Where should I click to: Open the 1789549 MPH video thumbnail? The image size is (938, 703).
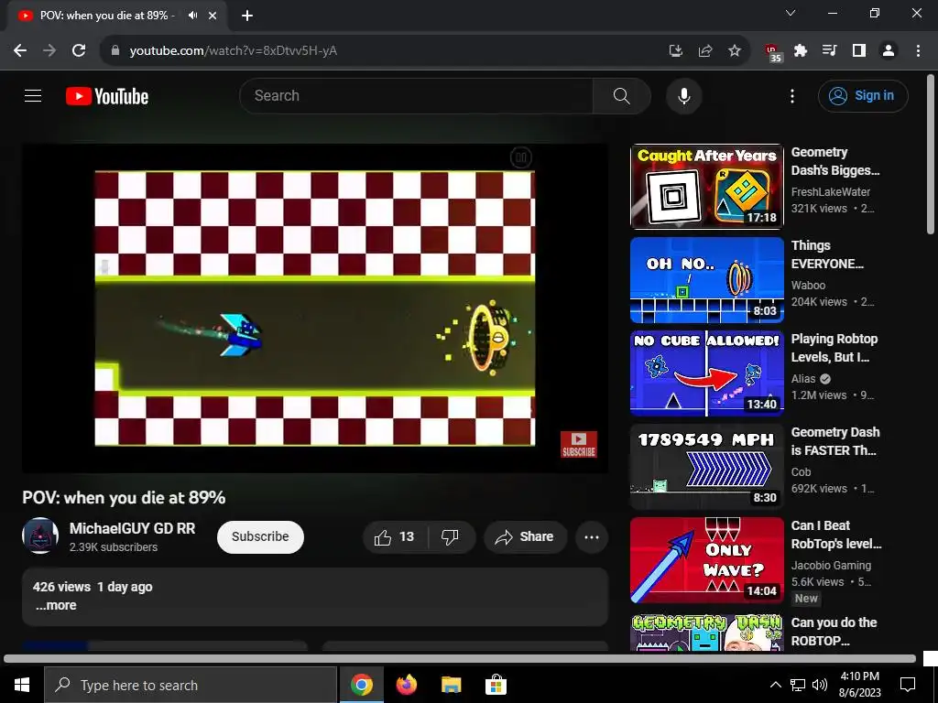[x=706, y=466]
